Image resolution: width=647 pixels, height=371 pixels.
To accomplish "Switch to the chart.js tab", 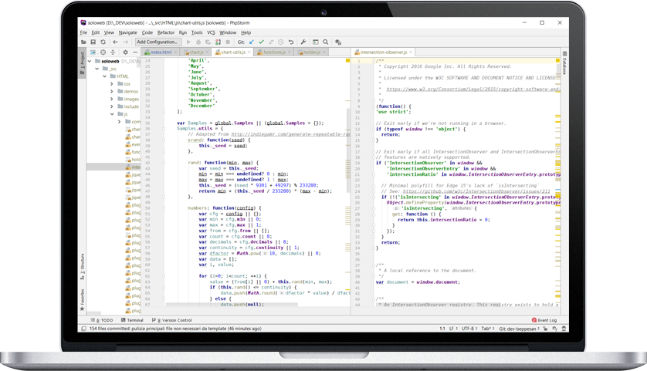I will point(196,52).
